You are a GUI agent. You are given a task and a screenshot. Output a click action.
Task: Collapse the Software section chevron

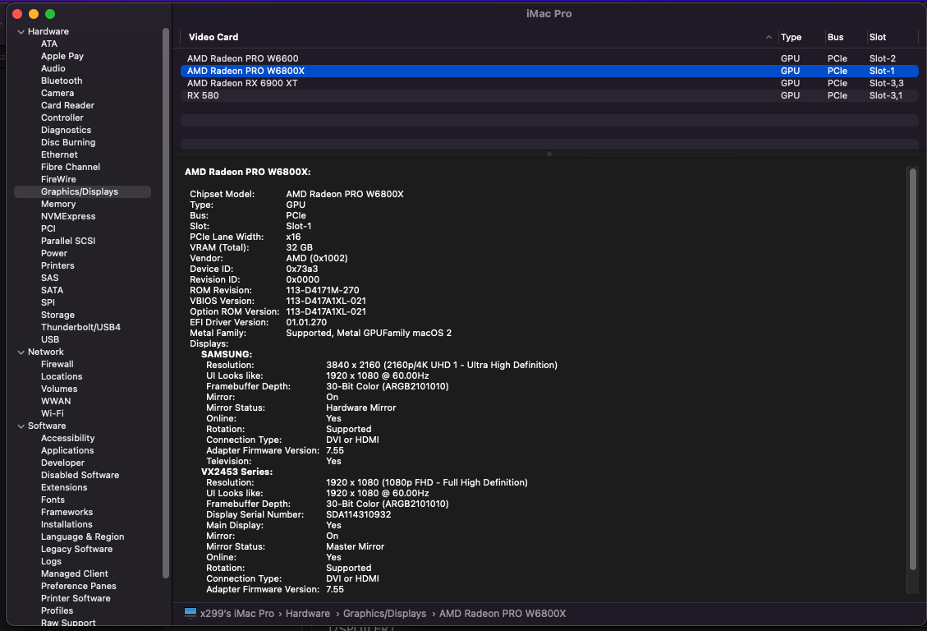(x=21, y=426)
